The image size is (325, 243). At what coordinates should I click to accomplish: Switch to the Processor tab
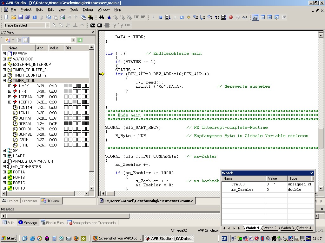click(30, 201)
